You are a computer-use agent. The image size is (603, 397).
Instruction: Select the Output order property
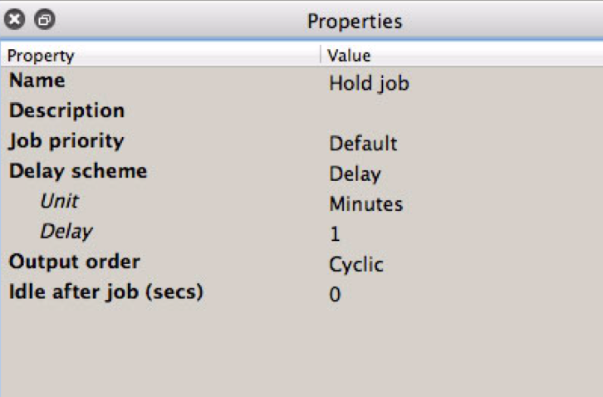coord(75,262)
